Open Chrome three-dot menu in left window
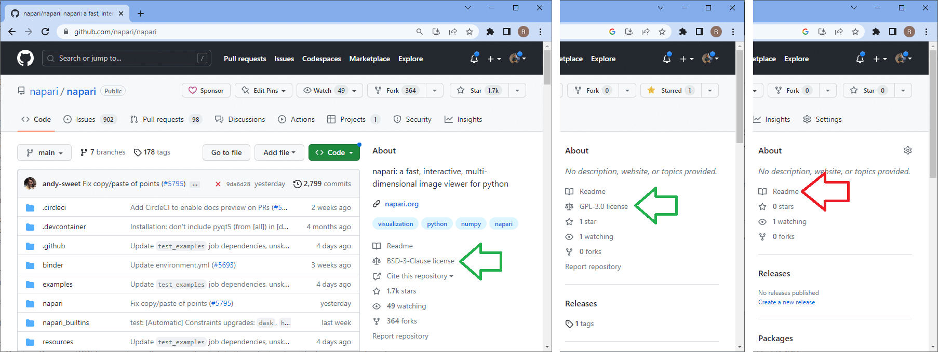 (x=540, y=32)
